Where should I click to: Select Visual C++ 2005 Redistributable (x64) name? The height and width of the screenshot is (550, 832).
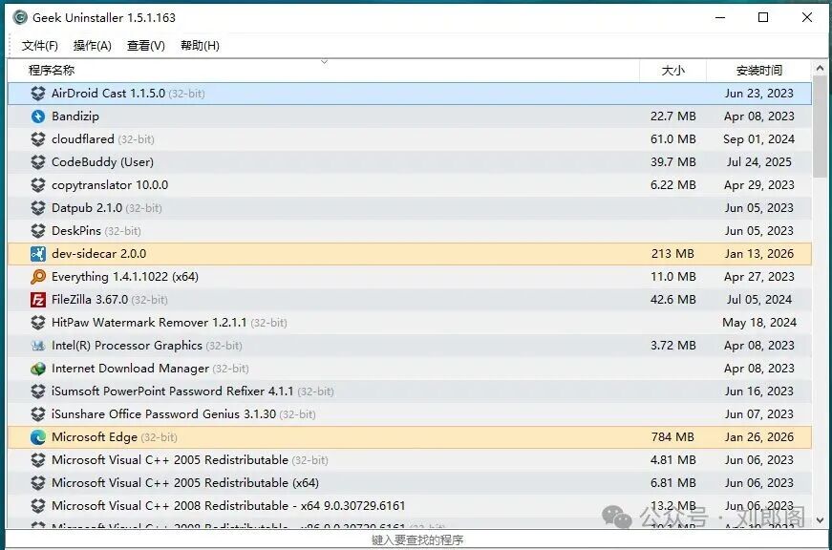coord(185,482)
